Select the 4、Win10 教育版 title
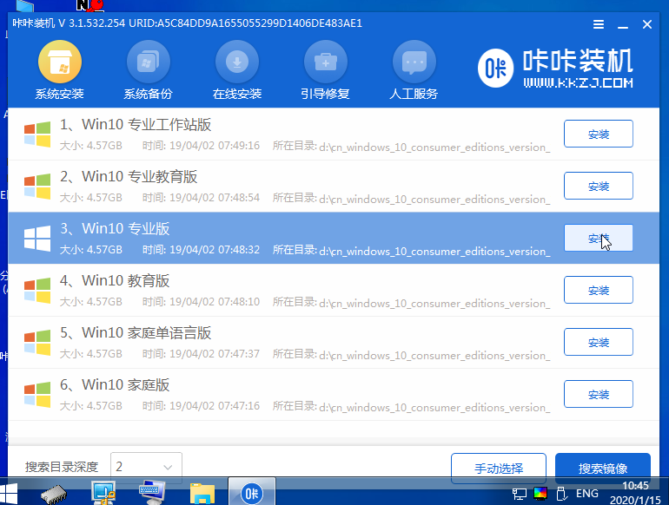This screenshot has height=505, width=669. click(115, 280)
